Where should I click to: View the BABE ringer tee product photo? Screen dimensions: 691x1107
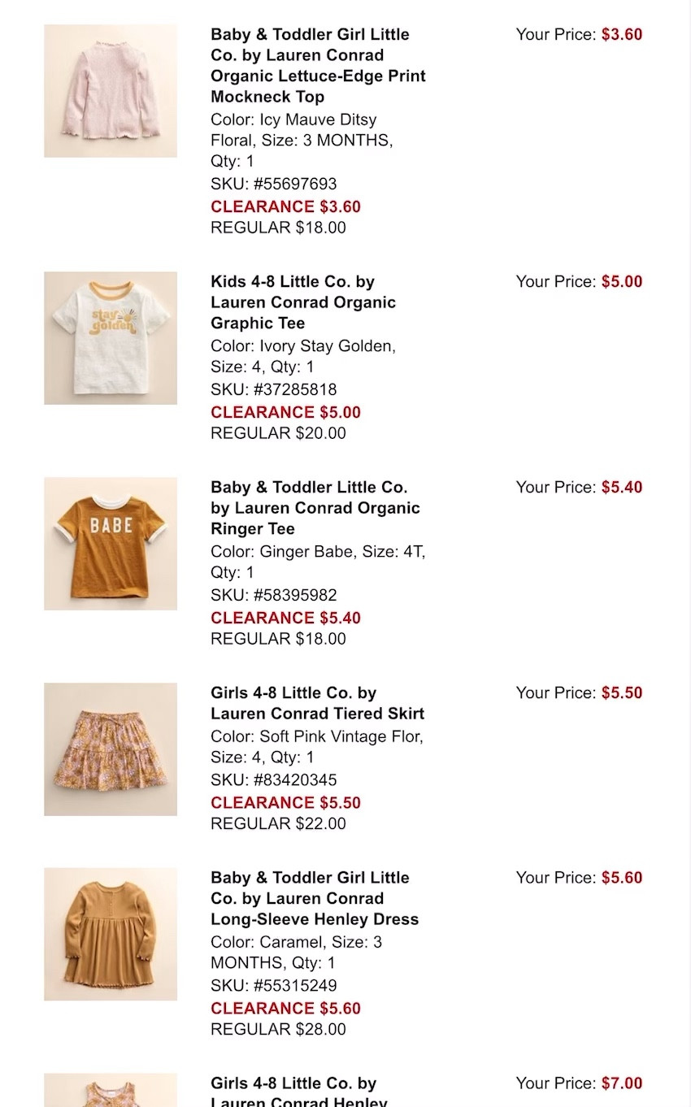111,543
